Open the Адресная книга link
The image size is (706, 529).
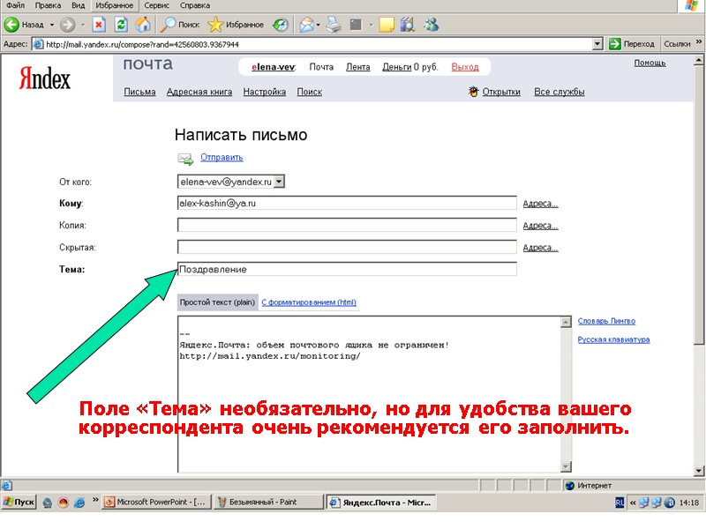(x=200, y=91)
